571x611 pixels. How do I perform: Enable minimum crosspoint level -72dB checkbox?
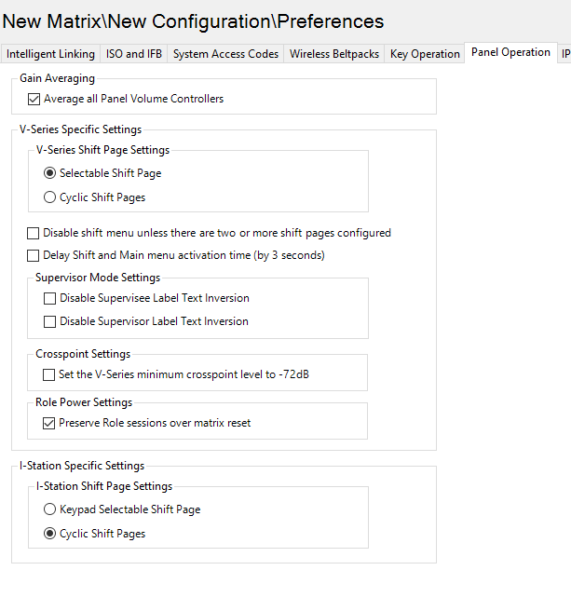50,375
